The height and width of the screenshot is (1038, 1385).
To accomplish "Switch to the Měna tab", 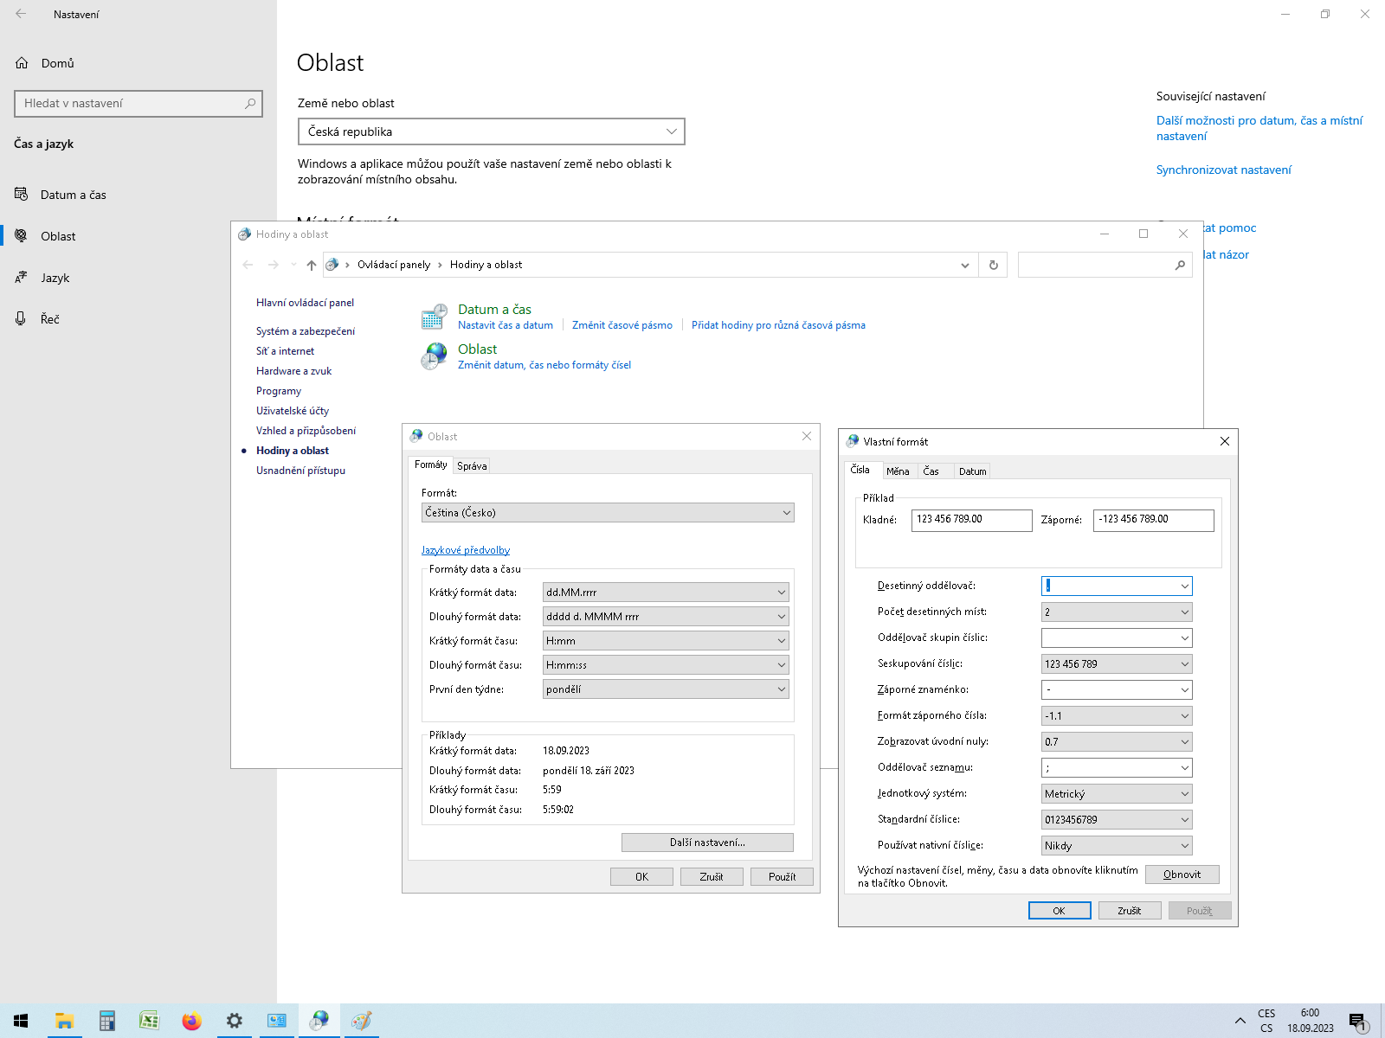I will click(897, 471).
